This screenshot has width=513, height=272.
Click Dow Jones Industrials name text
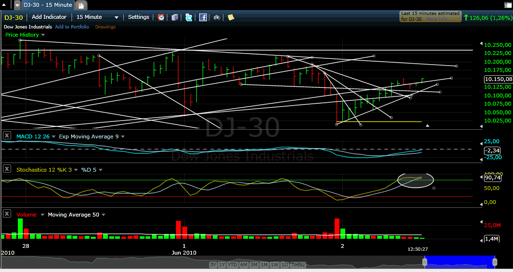[28, 27]
